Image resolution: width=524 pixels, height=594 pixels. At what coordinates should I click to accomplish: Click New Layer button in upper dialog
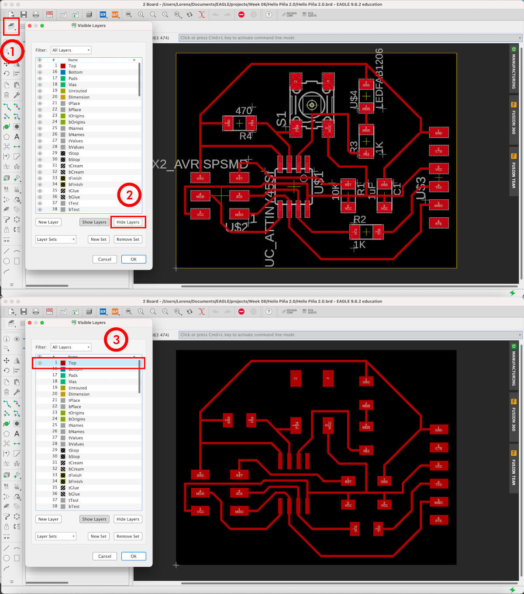48,222
